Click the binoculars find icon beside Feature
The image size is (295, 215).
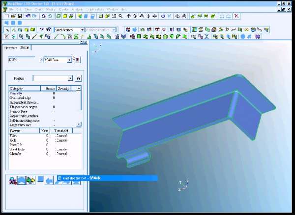tap(79, 78)
